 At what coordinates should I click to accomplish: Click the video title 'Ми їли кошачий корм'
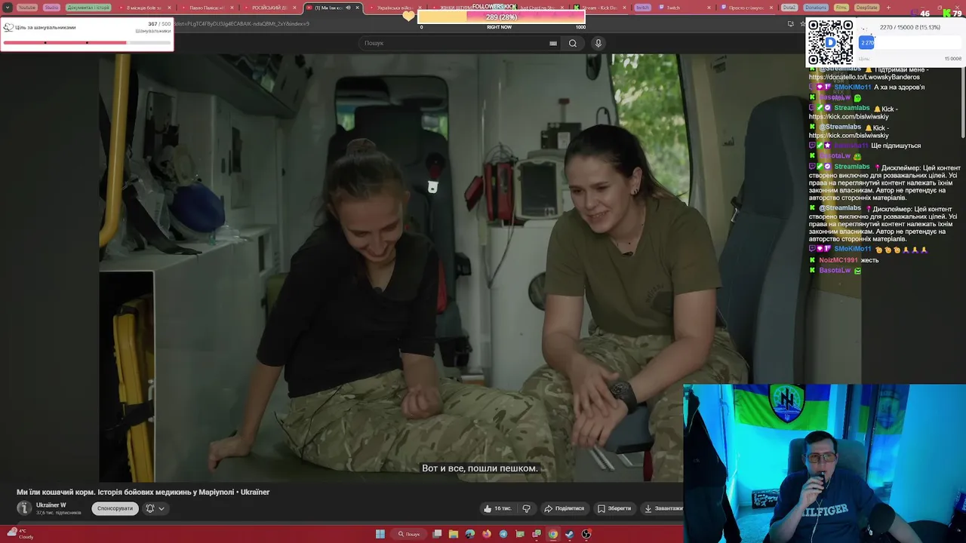pyautogui.click(x=143, y=492)
